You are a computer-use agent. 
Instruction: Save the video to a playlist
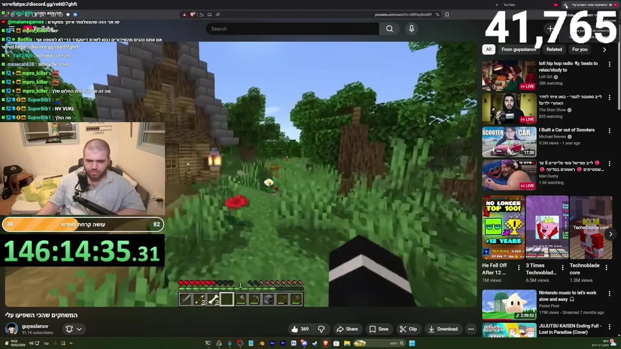[x=378, y=329]
